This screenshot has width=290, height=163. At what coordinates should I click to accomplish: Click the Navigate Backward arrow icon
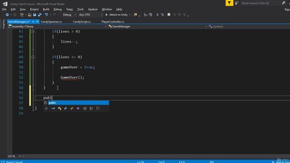(x=7, y=15)
